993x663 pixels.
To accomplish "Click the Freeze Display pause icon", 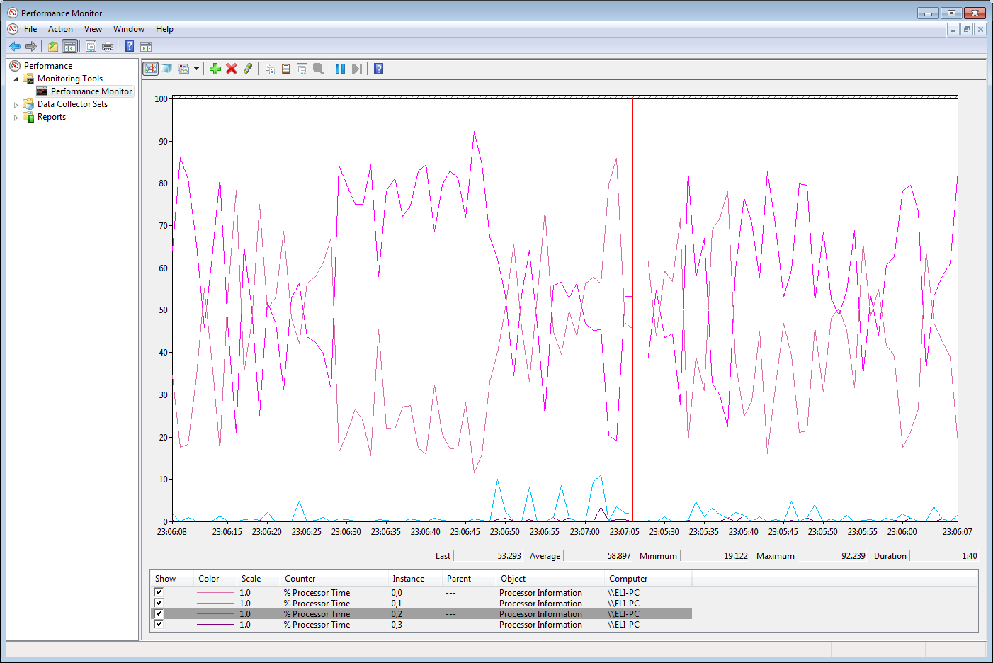I will (x=340, y=69).
